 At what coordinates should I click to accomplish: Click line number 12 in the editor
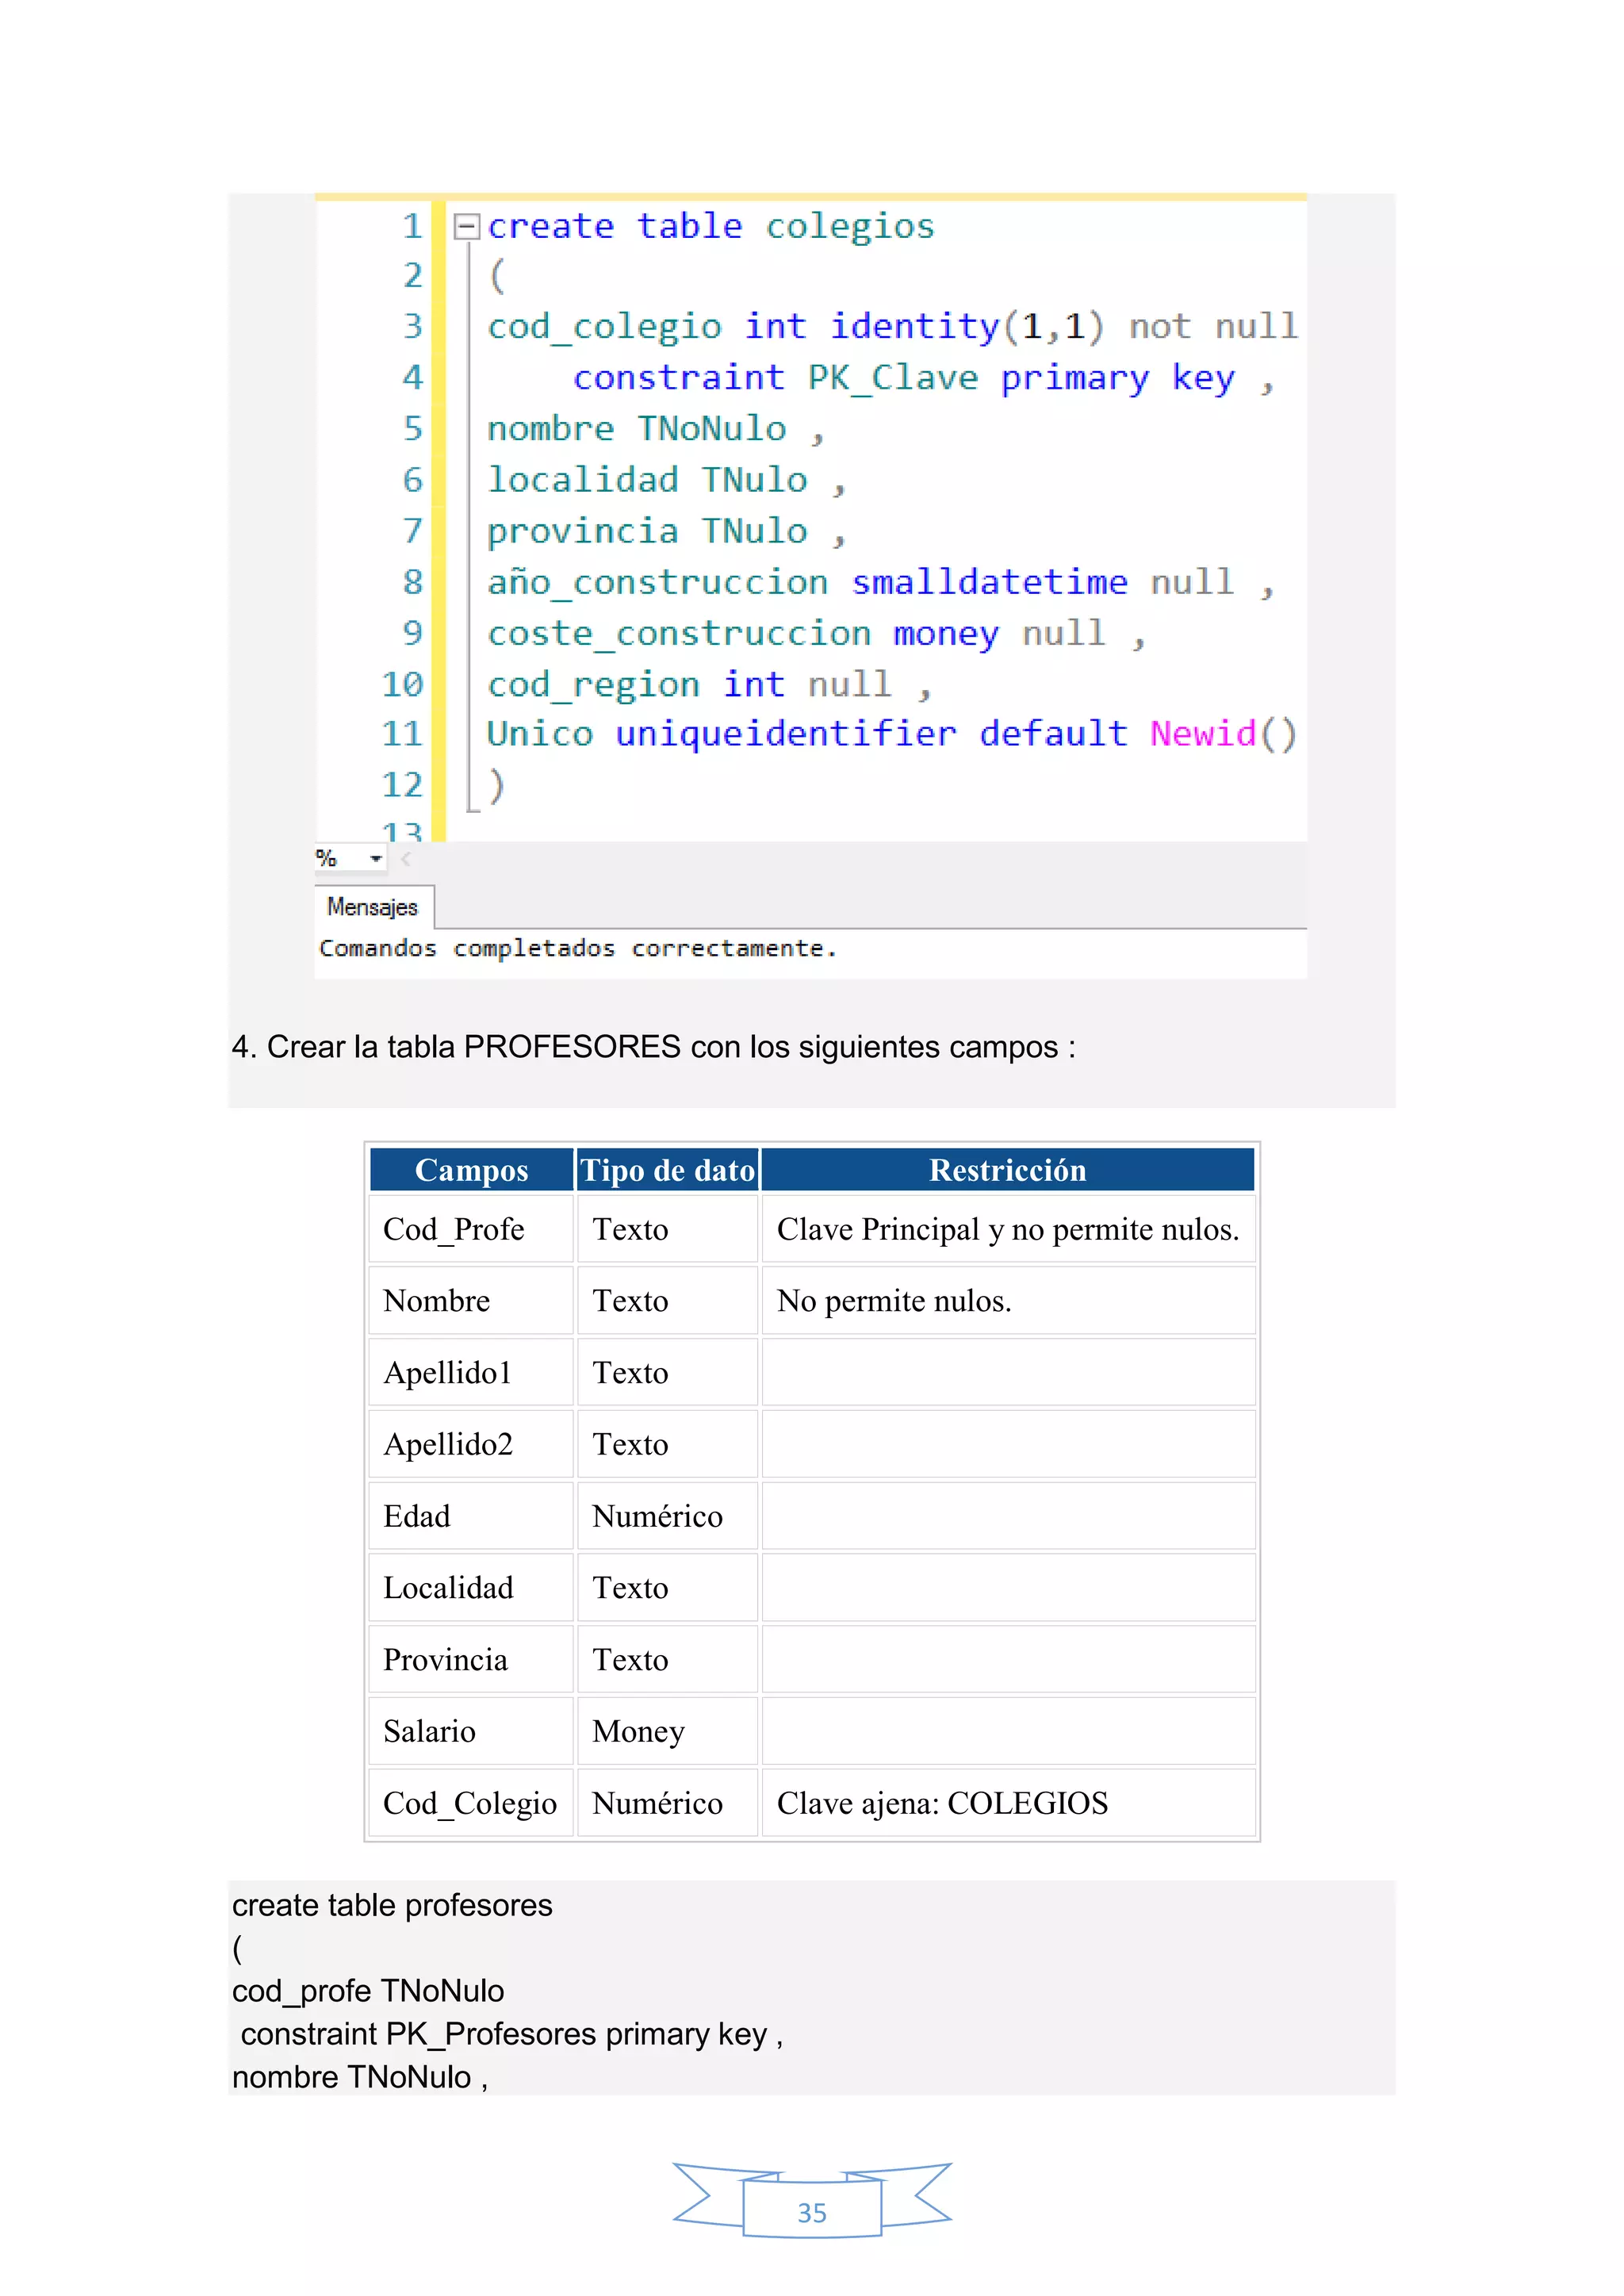click(402, 785)
